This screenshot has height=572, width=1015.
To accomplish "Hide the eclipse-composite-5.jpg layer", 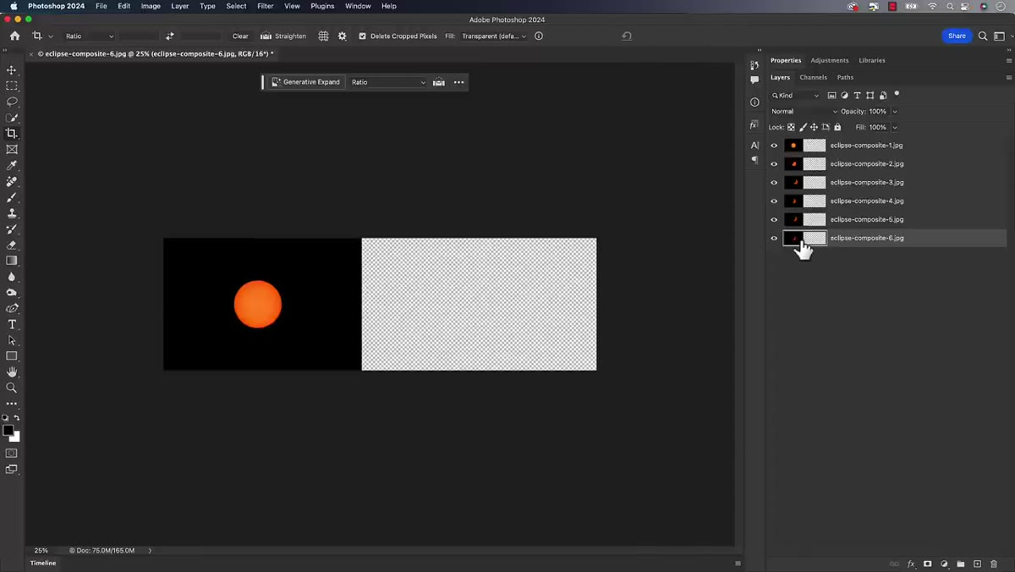I will (774, 220).
